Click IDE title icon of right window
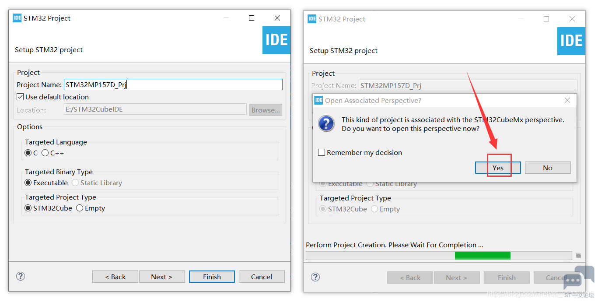This screenshot has width=598, height=302. 312,19
